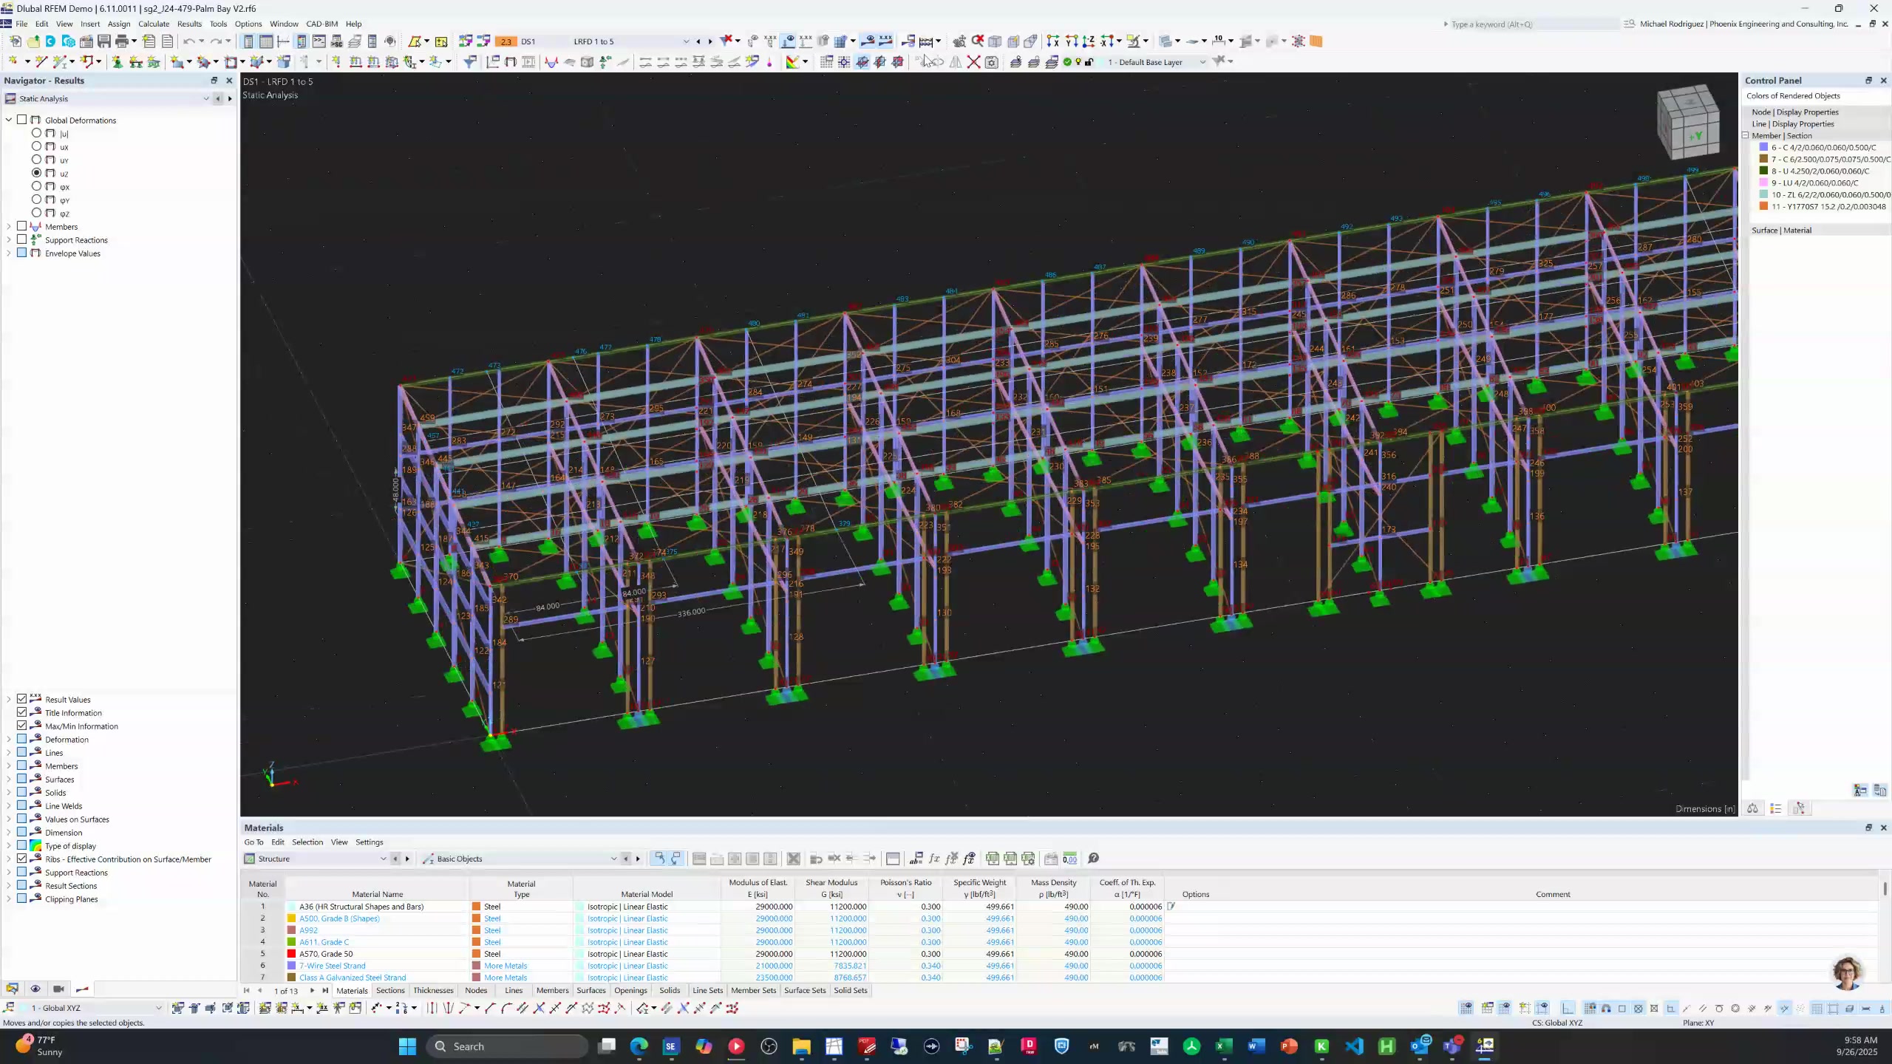Click the scale balance icon in Control Panel
Screen dimensions: 1892x1064
1752,808
